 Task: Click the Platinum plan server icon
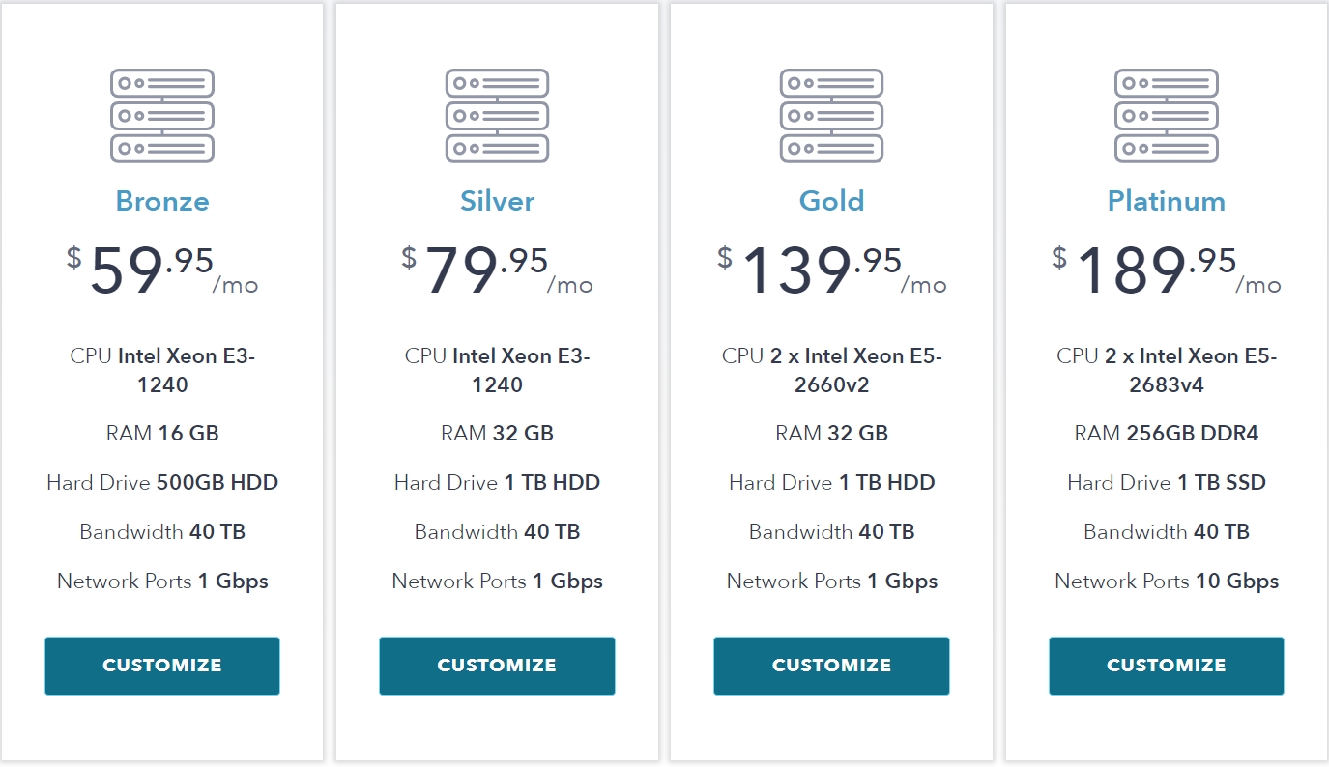point(1167,116)
